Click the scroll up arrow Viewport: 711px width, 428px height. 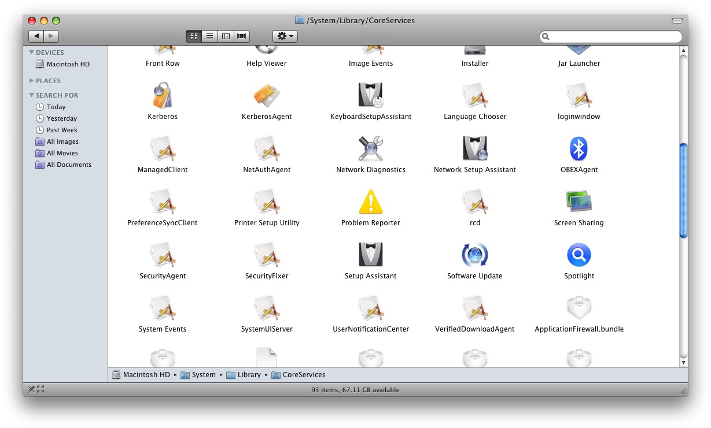coord(683,51)
